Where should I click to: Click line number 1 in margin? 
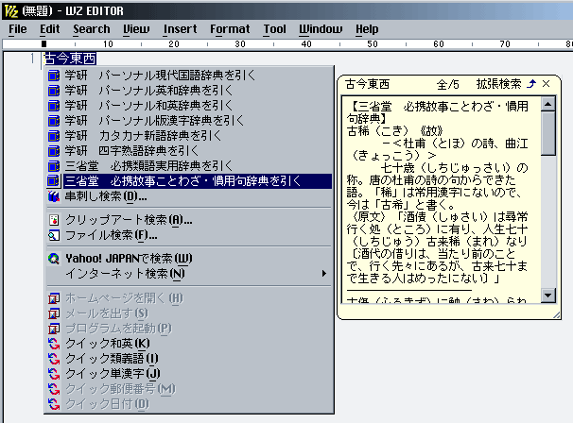[x=32, y=59]
